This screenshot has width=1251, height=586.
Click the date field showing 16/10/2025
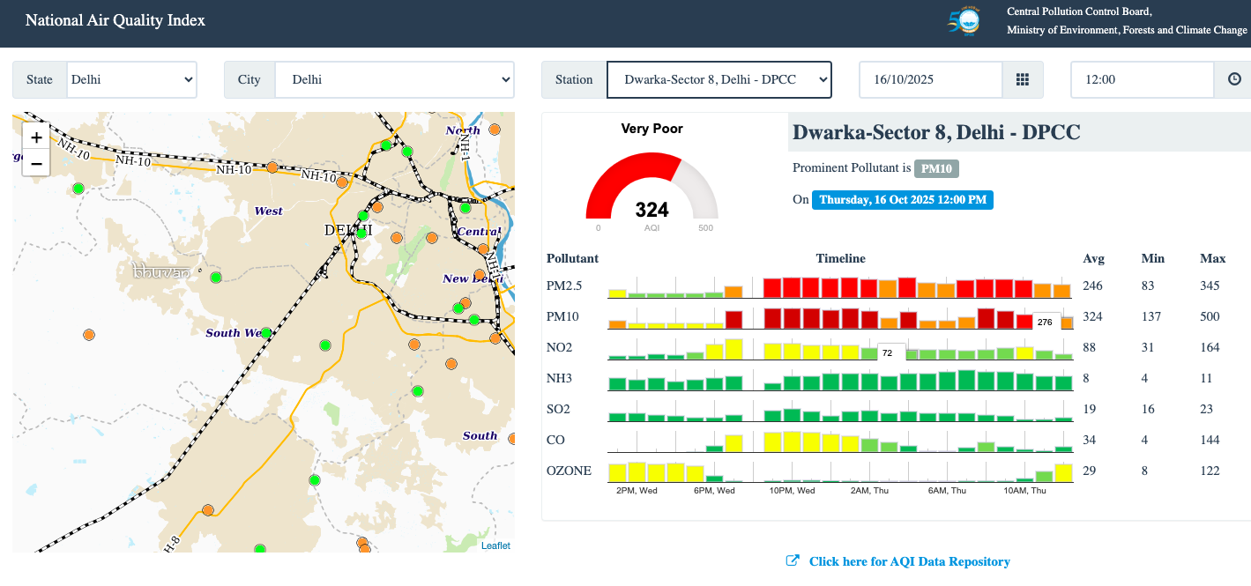pos(931,79)
